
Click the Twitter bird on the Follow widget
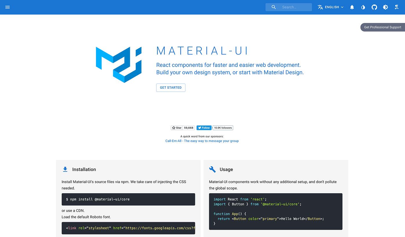200,127
